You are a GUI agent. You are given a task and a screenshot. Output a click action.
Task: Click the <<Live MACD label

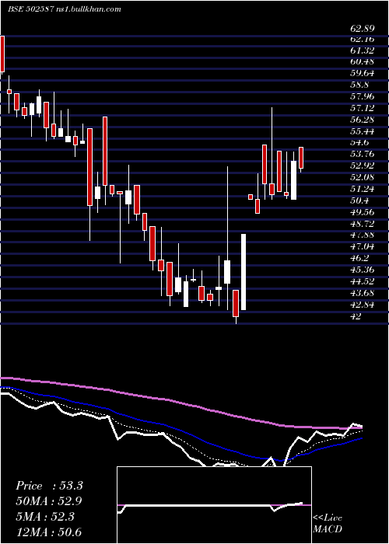[328, 523]
